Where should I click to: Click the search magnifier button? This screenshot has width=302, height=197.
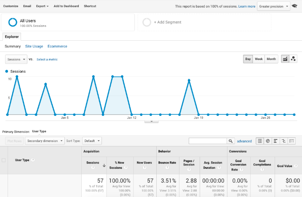pos(230,141)
